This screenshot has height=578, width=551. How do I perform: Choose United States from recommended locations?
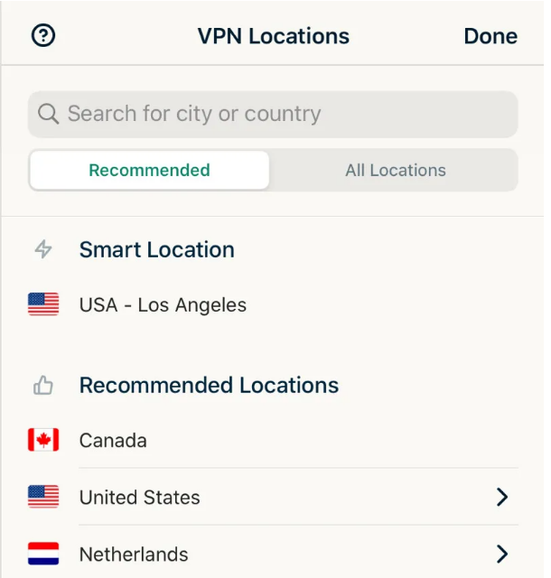pos(140,497)
